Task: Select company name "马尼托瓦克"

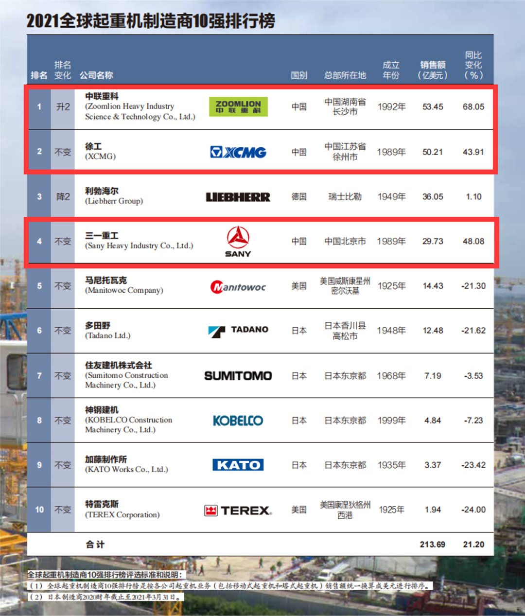Action: 106,281
